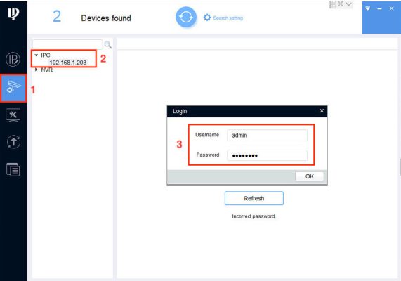Open the Modify IP sidebar icon

point(13,60)
